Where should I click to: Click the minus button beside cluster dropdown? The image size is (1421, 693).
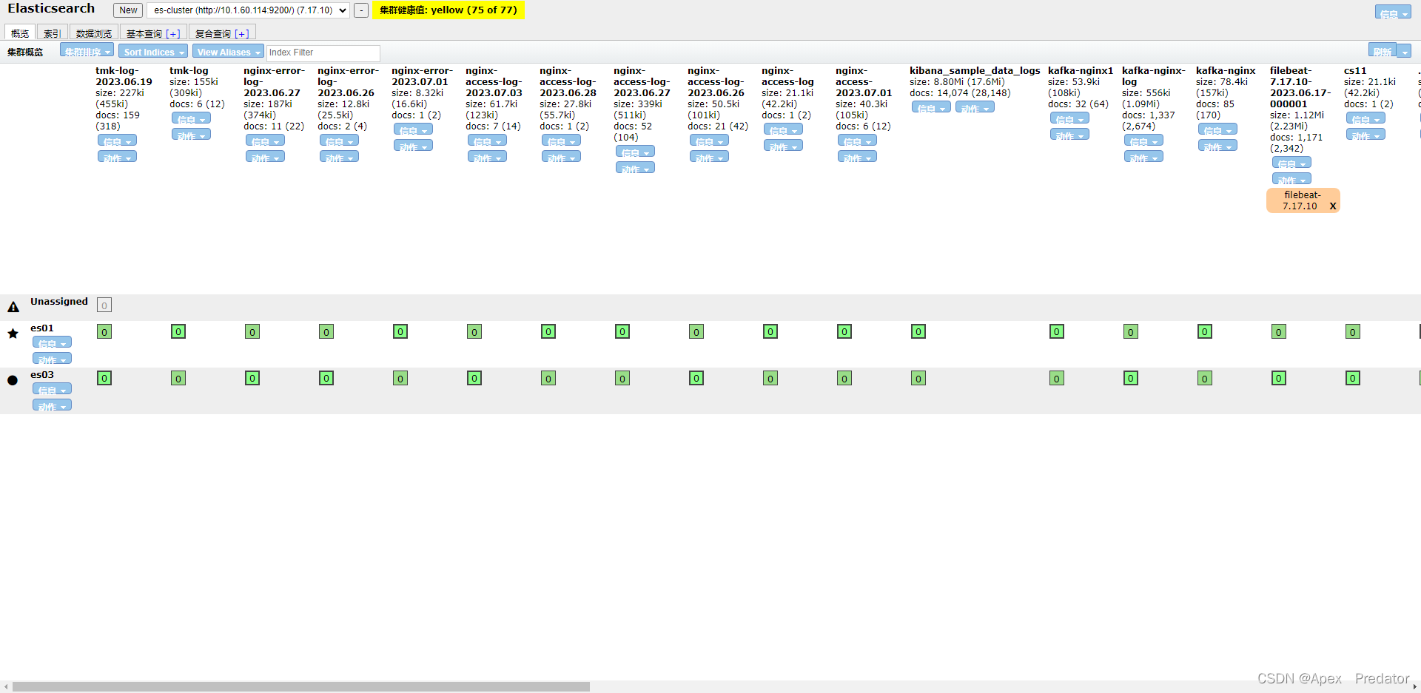361,10
